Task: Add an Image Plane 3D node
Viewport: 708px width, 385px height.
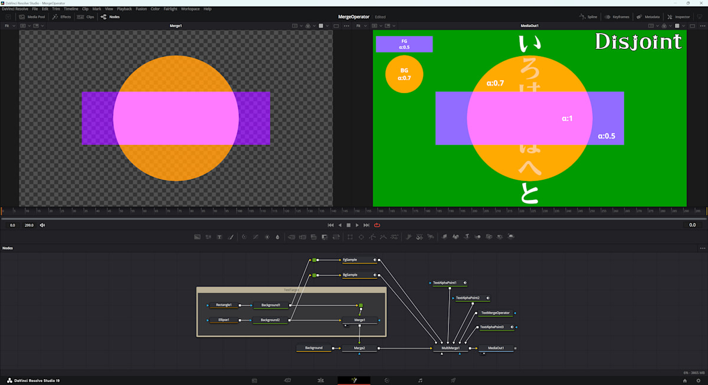Action: pyautogui.click(x=445, y=236)
